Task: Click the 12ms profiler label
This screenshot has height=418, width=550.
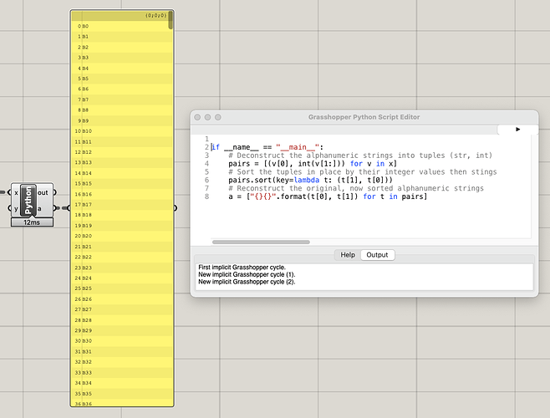Action: click(x=31, y=222)
